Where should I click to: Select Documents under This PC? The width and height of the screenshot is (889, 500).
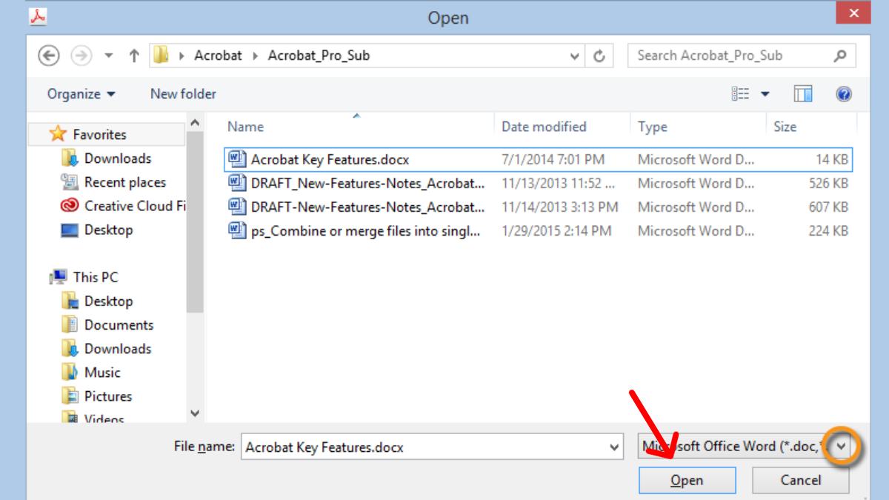point(119,325)
